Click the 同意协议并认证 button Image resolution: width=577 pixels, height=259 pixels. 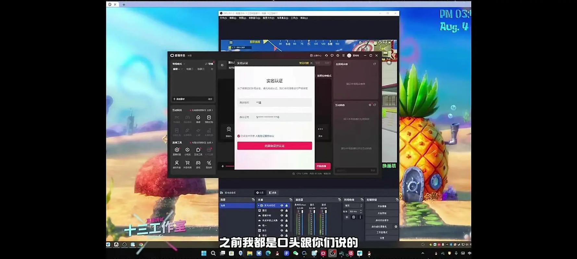(x=274, y=146)
